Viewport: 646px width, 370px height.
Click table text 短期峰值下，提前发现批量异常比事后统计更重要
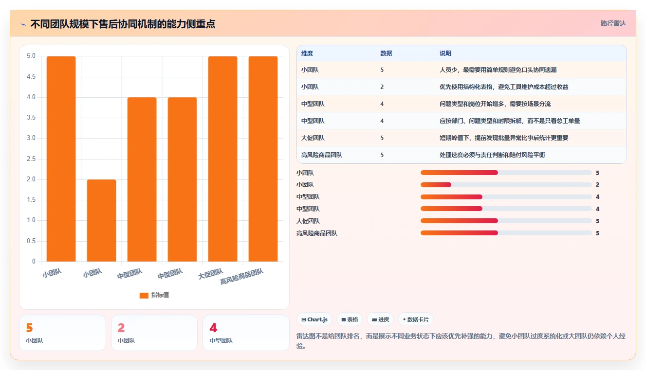point(504,138)
